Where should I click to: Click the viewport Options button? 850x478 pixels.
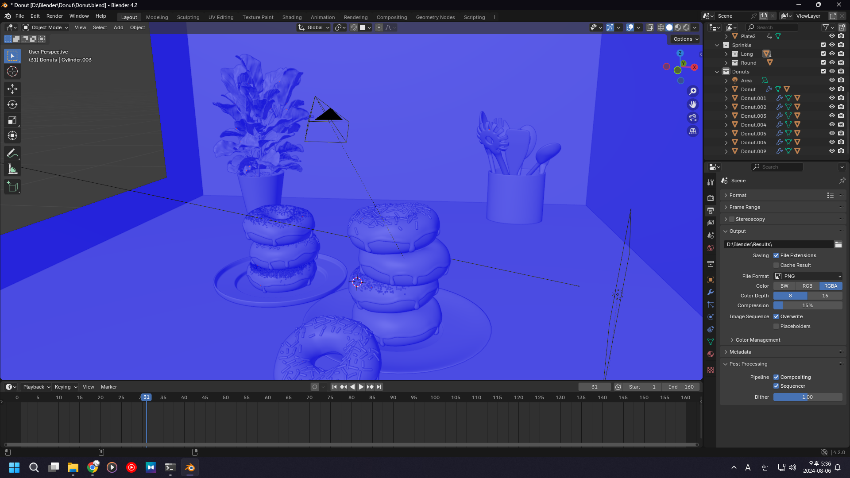685,39
